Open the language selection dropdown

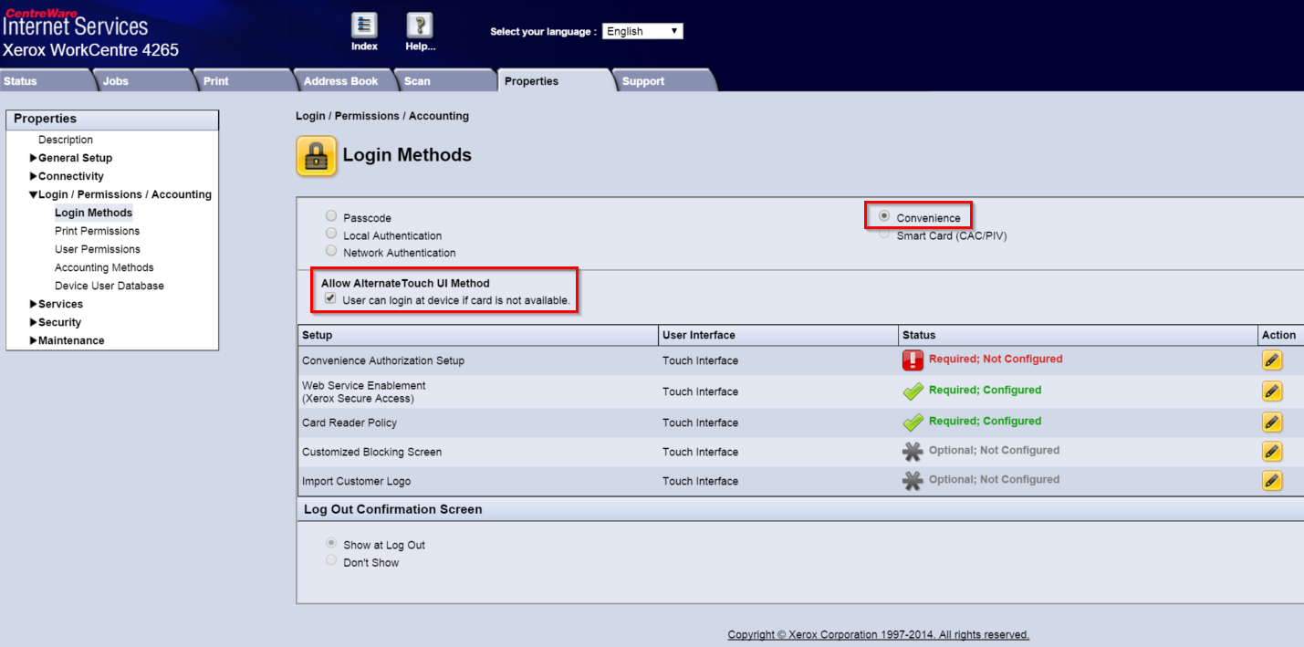click(x=642, y=30)
